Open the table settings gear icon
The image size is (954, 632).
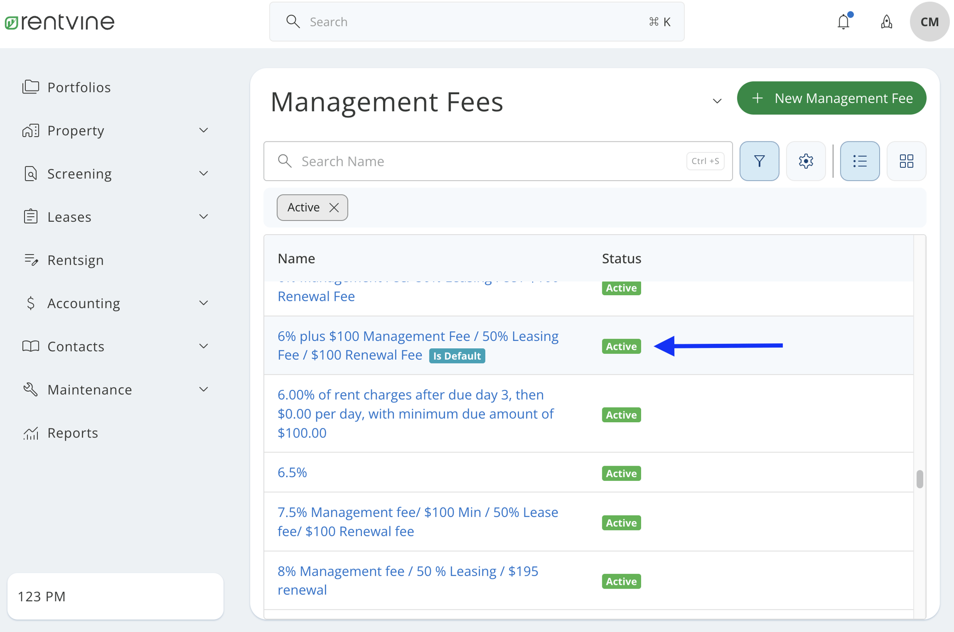(806, 161)
